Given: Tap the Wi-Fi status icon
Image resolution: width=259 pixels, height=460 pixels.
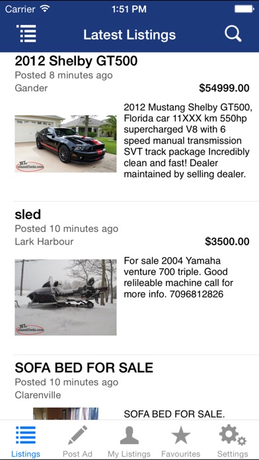Looking at the screenshot, I should 45,9.
